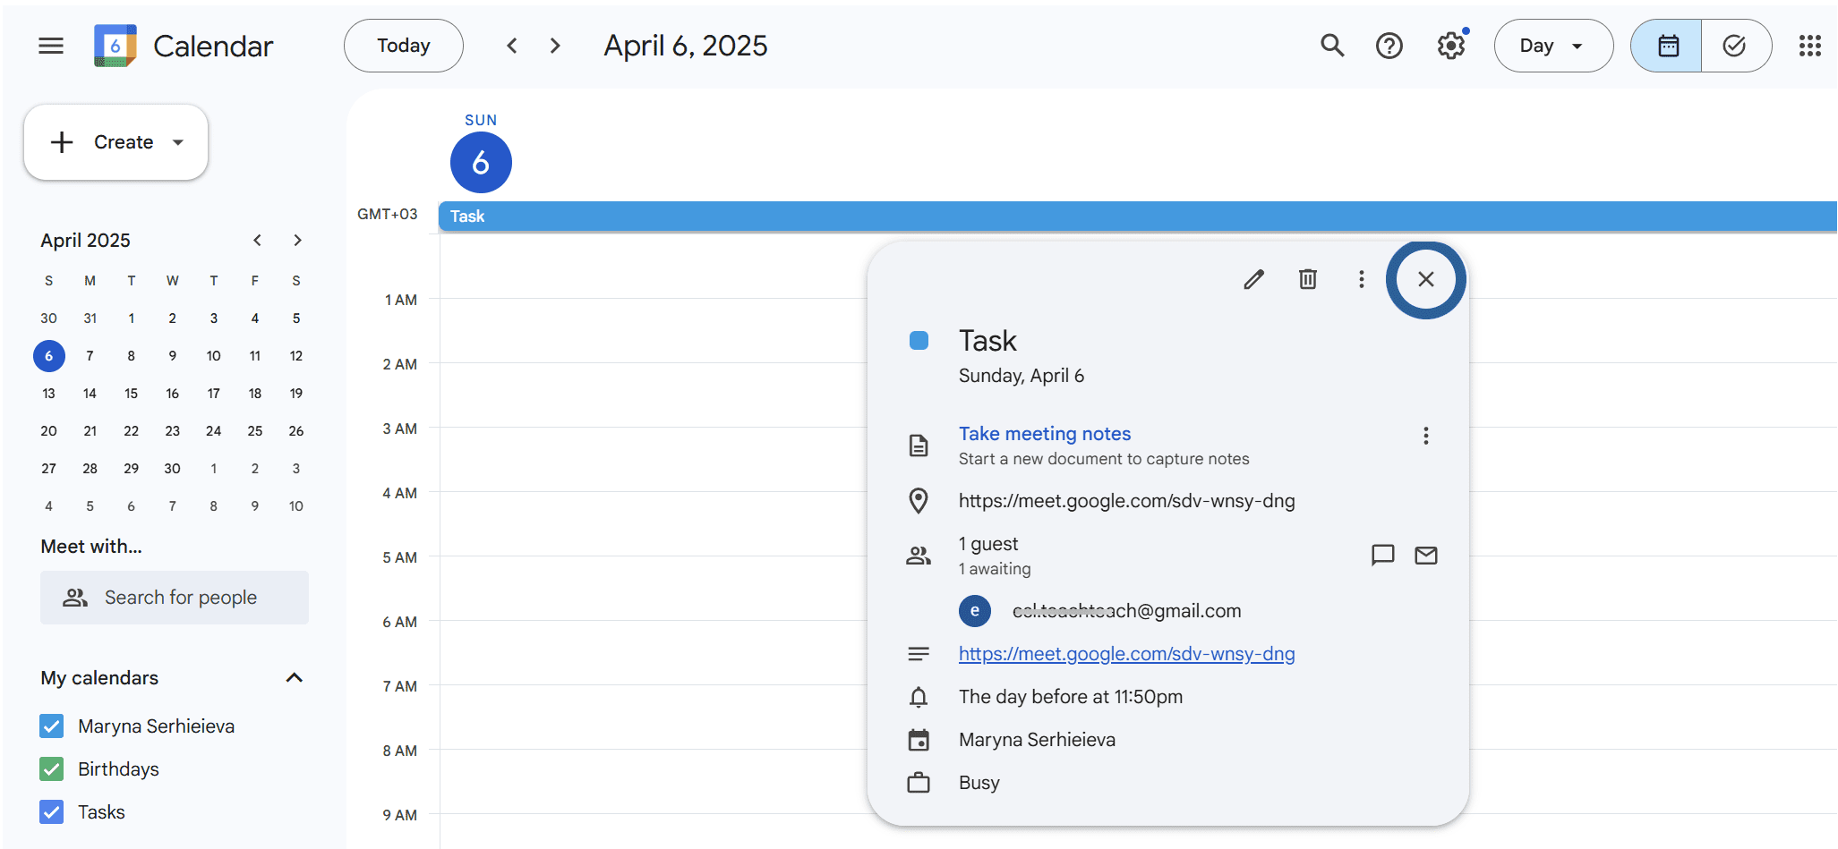
Task: Open the settings gear menu
Action: 1450,46
